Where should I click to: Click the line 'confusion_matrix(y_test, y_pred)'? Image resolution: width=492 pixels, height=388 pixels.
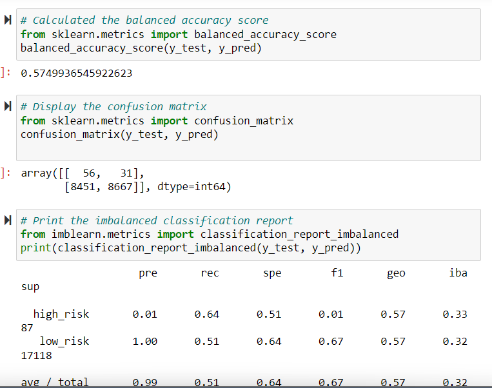[119, 134]
